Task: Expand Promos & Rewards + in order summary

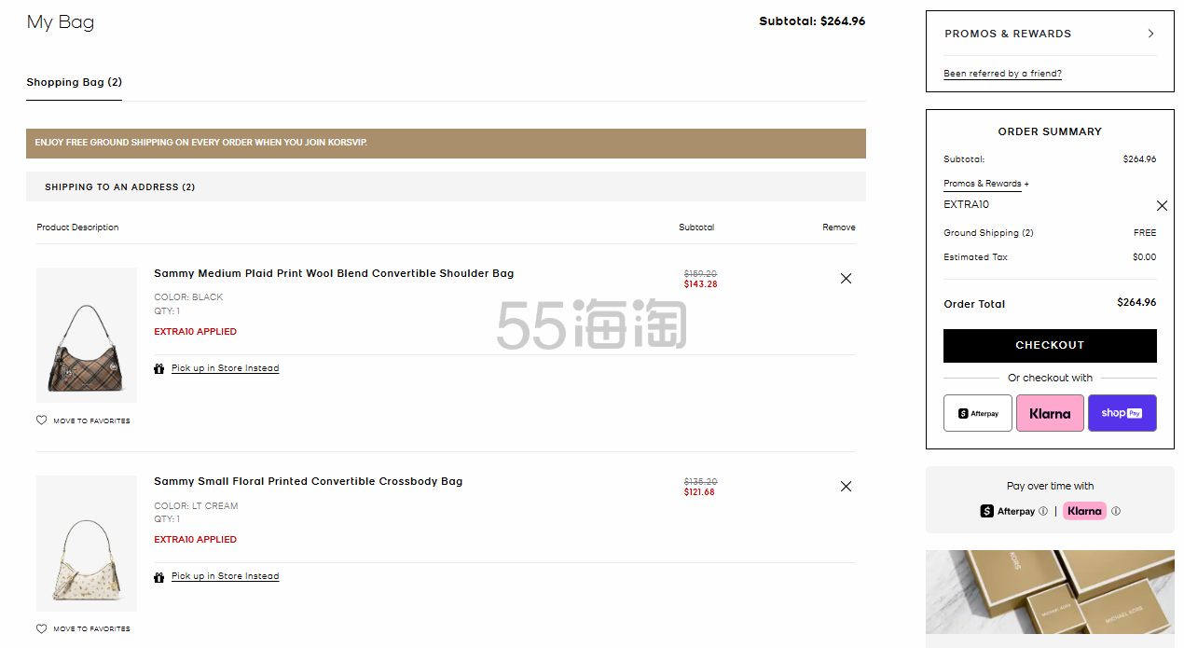Action: [986, 184]
